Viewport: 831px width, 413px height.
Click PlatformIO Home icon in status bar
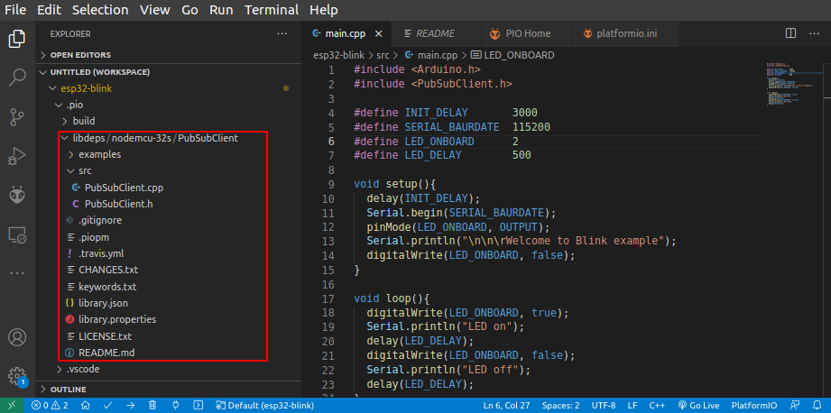pos(85,405)
